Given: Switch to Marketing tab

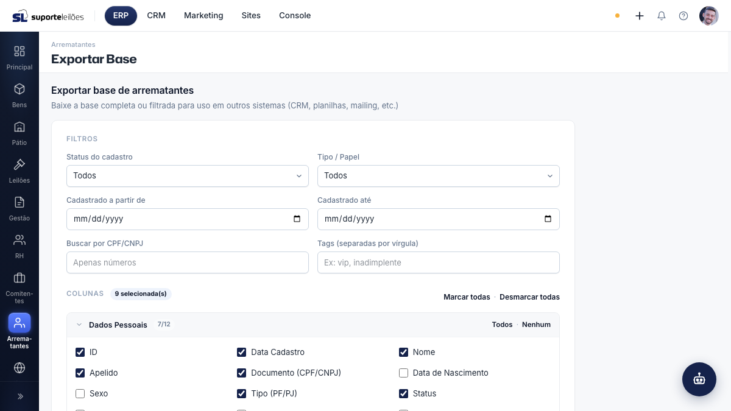Looking at the screenshot, I should click(x=203, y=16).
